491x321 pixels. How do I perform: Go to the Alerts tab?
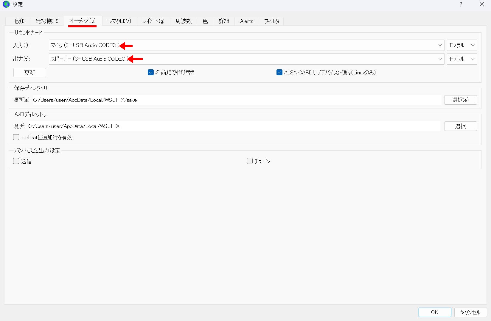click(x=246, y=21)
